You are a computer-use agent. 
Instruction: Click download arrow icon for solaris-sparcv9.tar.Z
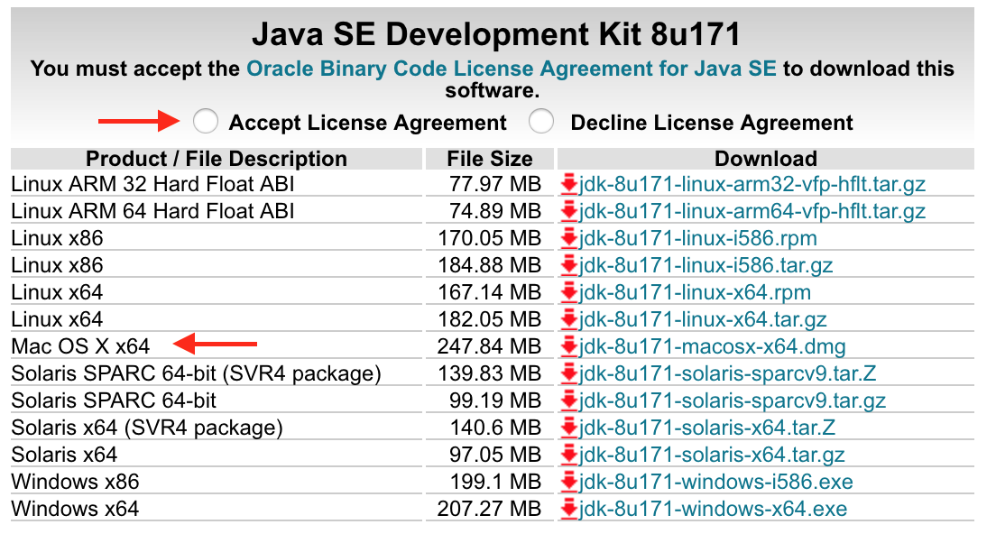click(x=569, y=373)
